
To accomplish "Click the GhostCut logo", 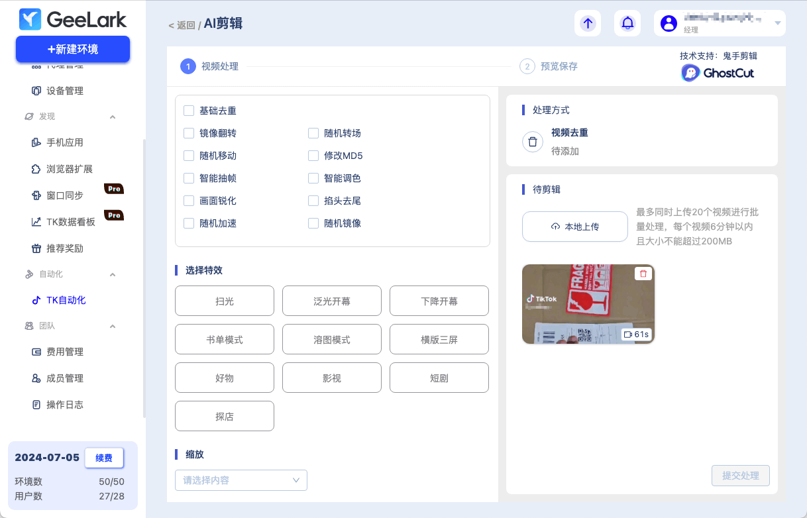I will (718, 73).
